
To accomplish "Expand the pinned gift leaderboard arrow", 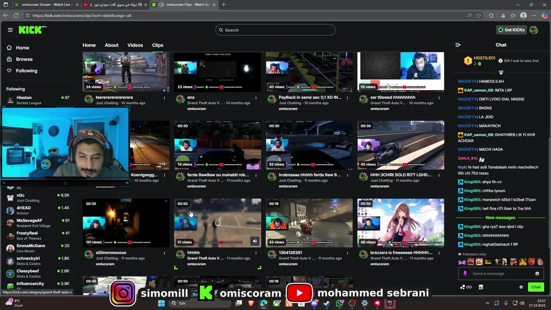I will click(501, 72).
